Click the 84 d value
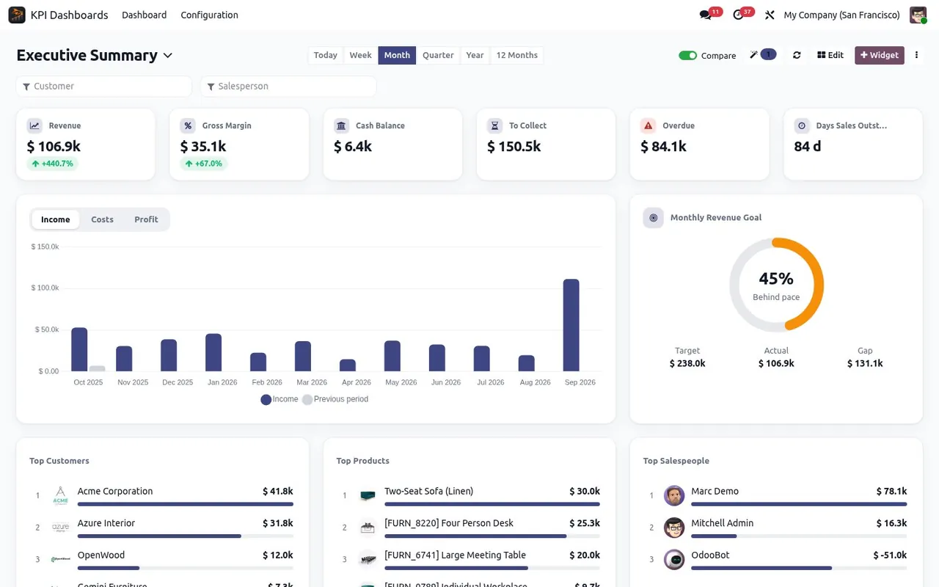The image size is (939, 587). tap(808, 147)
